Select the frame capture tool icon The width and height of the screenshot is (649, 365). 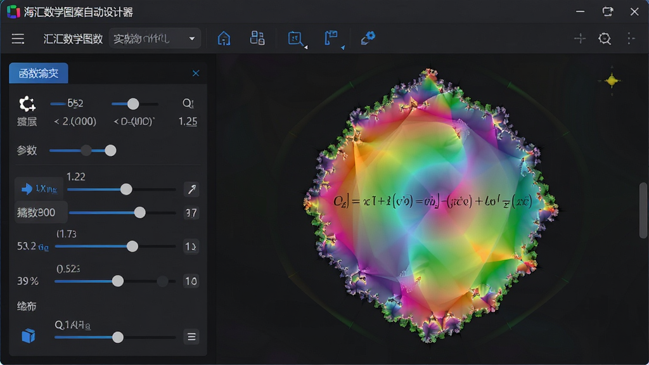click(295, 39)
